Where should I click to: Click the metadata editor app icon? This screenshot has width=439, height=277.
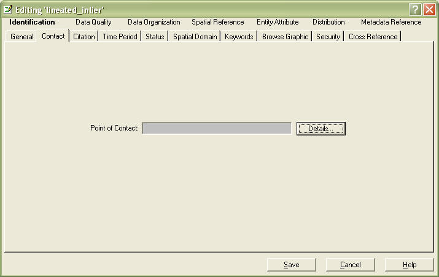[8, 9]
